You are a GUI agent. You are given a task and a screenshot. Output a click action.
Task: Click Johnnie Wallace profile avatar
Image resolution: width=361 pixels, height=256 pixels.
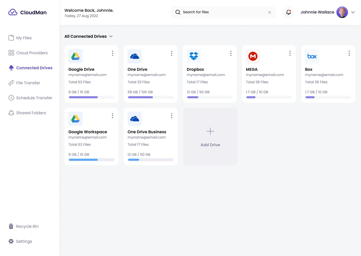pos(342,12)
